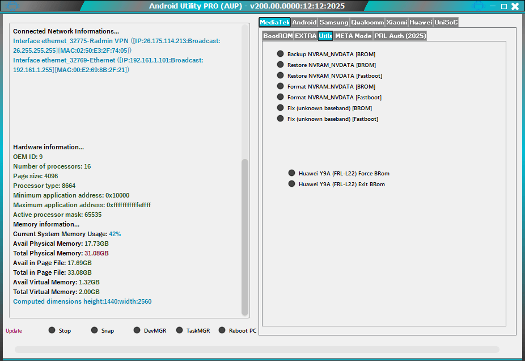The width and height of the screenshot is (525, 361).
Task: Select the Qualcomm tab
Action: point(367,23)
